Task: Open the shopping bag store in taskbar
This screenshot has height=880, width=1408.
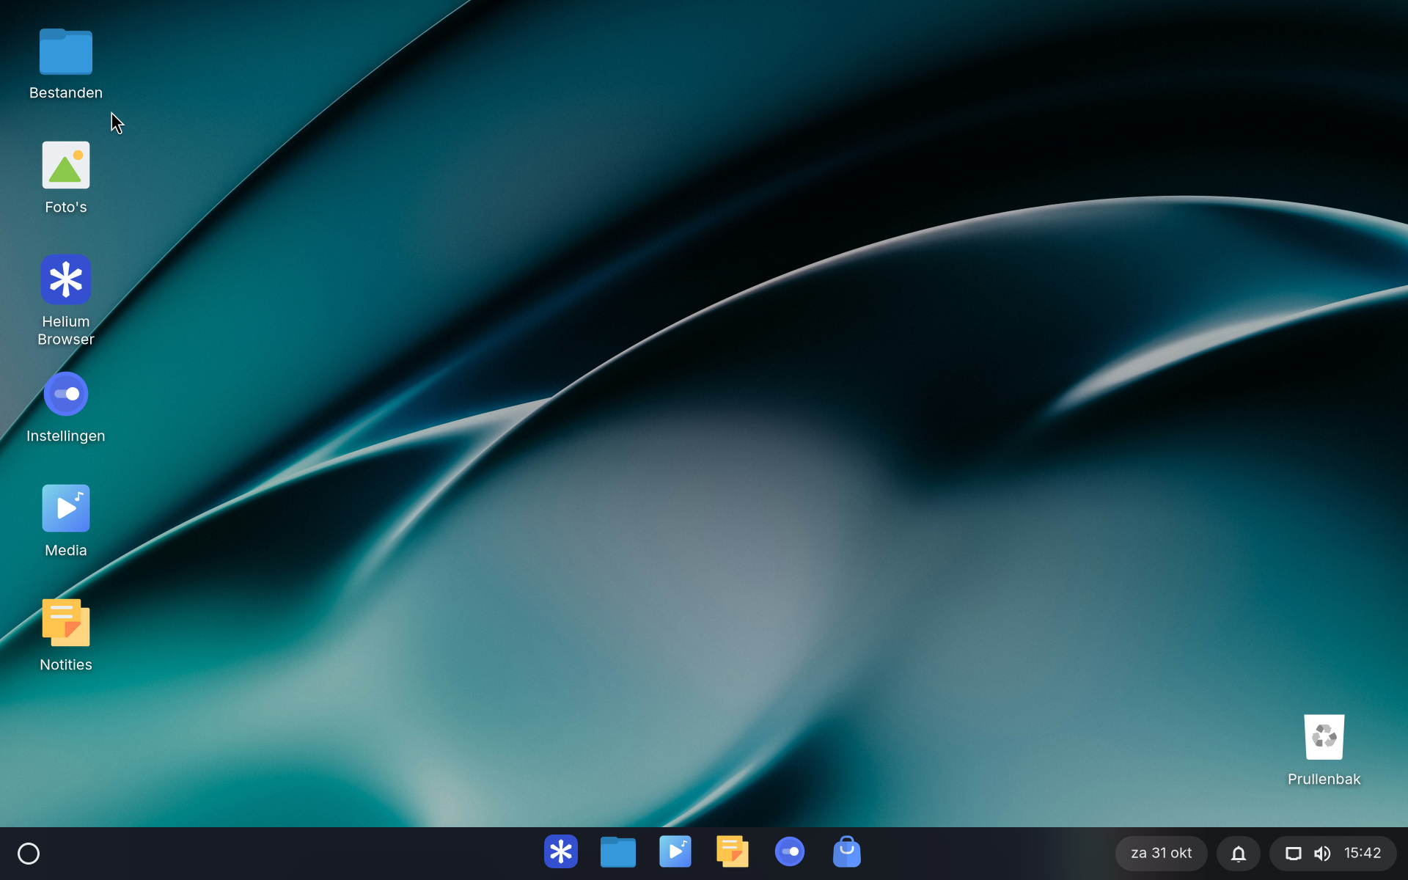Action: (x=847, y=852)
